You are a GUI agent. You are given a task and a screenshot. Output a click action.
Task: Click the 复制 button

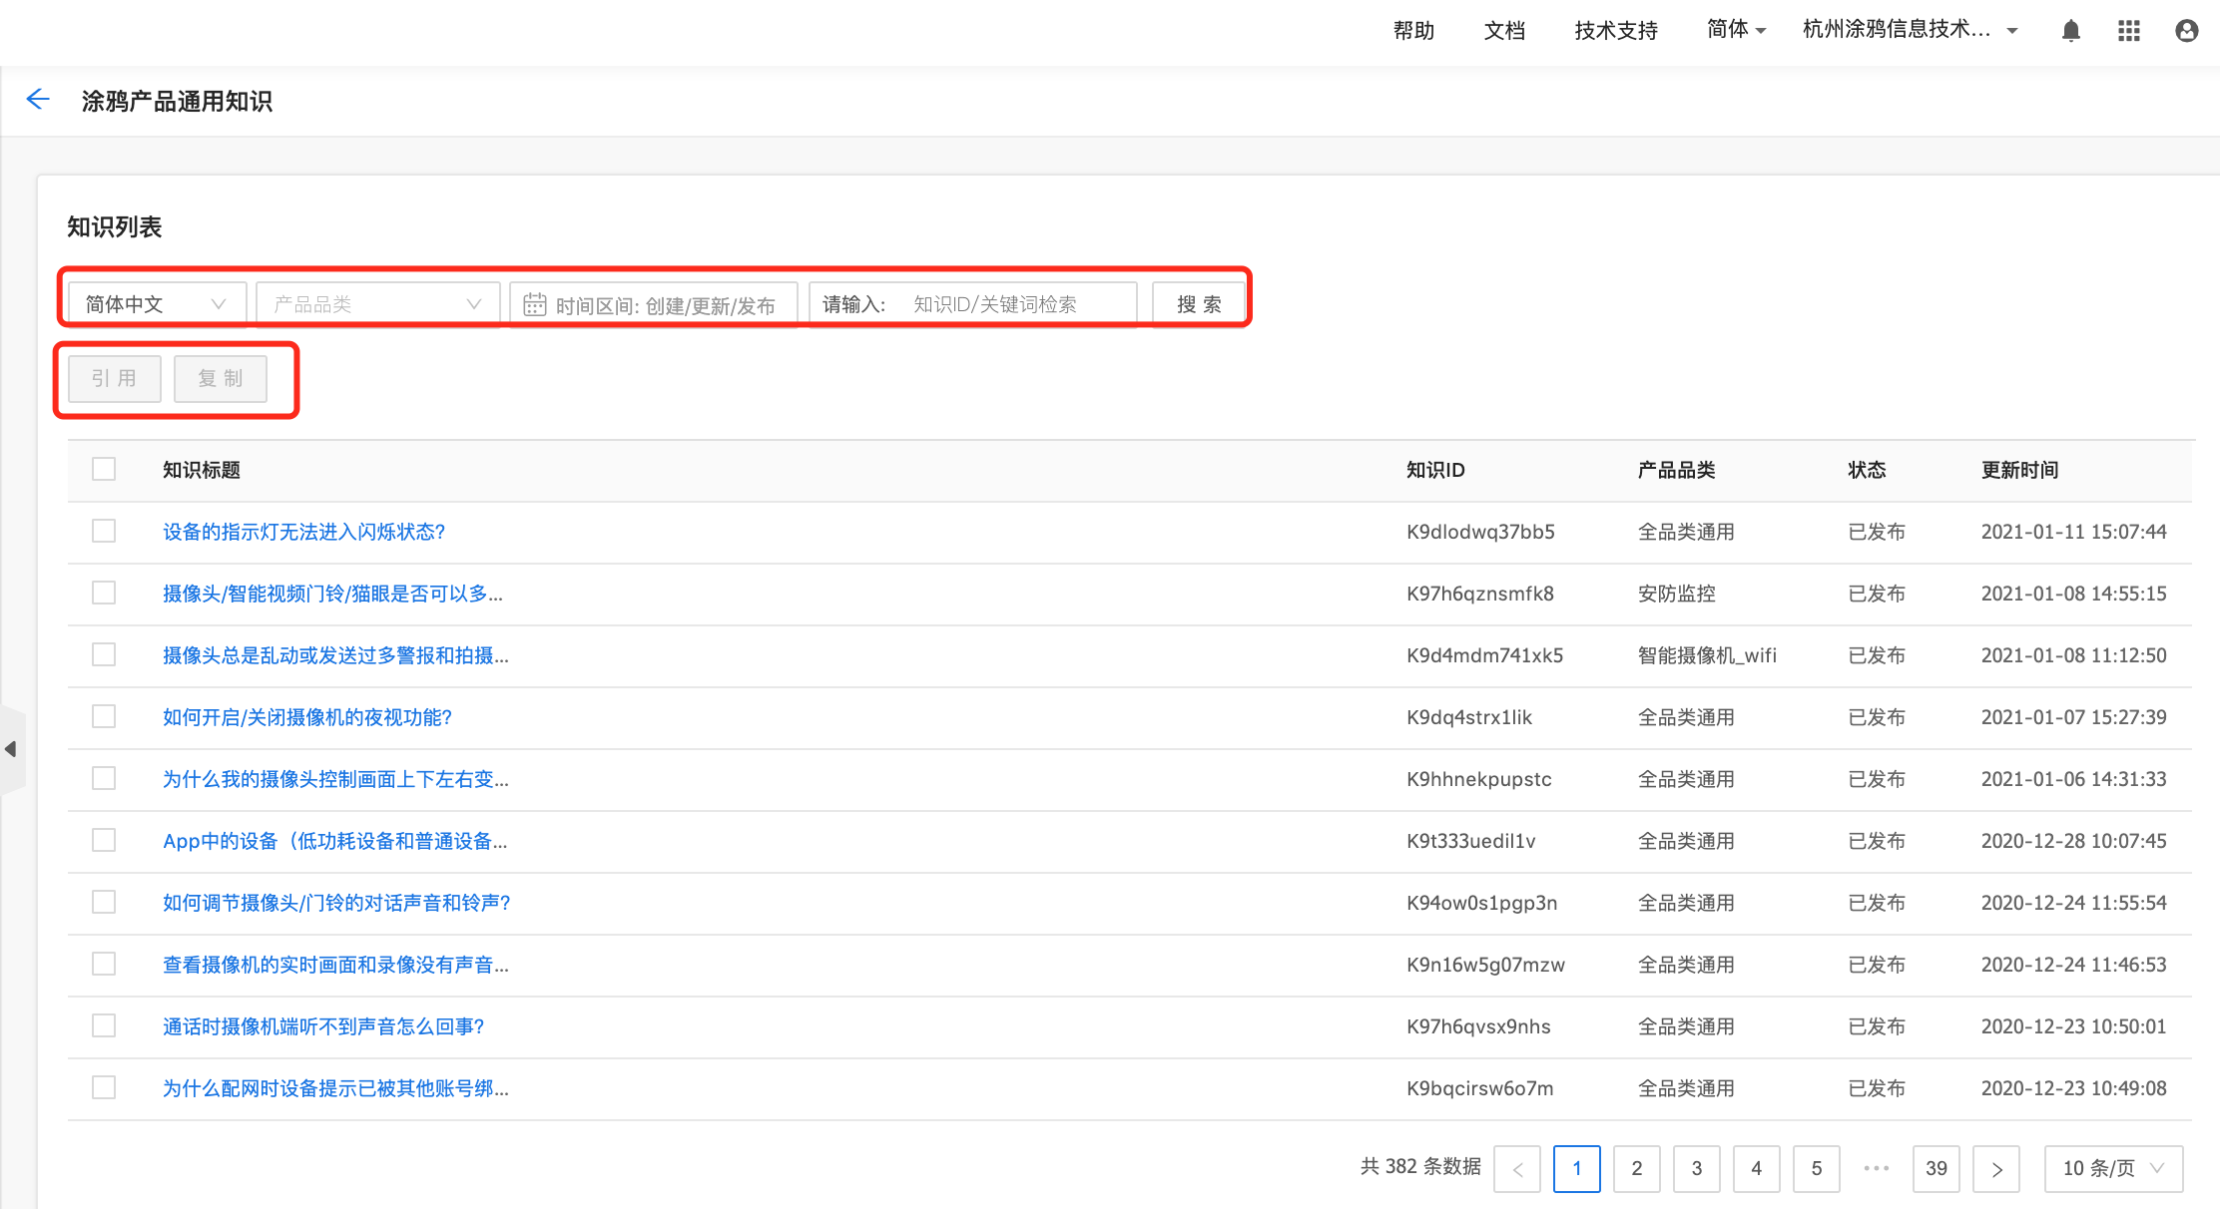(x=221, y=378)
